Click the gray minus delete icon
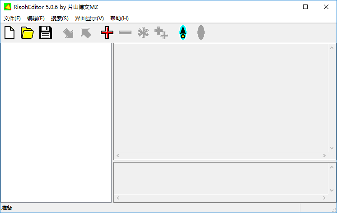Image resolution: width=337 pixels, height=213 pixels. point(125,32)
